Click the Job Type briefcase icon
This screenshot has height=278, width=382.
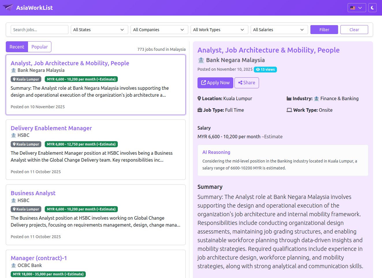[x=200, y=110]
